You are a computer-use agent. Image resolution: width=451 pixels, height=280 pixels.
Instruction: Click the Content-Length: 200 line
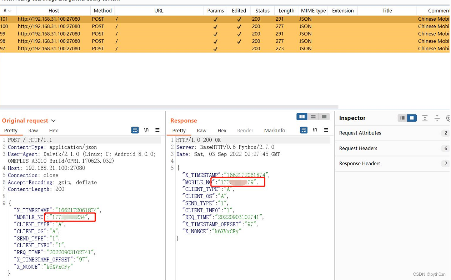[36, 189]
